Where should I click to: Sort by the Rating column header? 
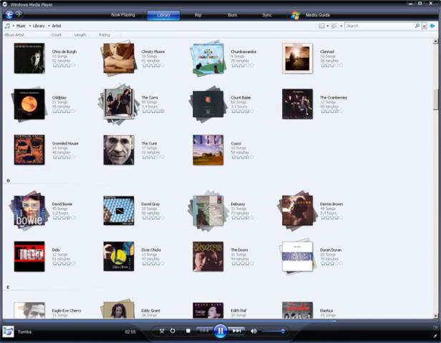pyautogui.click(x=105, y=35)
